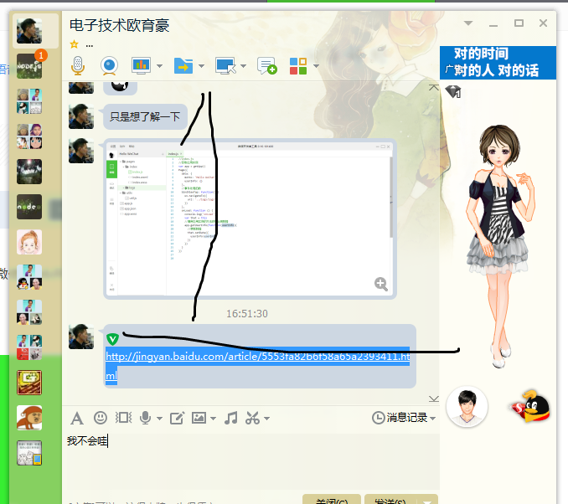Record a voice message with mic icon
Screen dimensions: 568x504
[145, 418]
